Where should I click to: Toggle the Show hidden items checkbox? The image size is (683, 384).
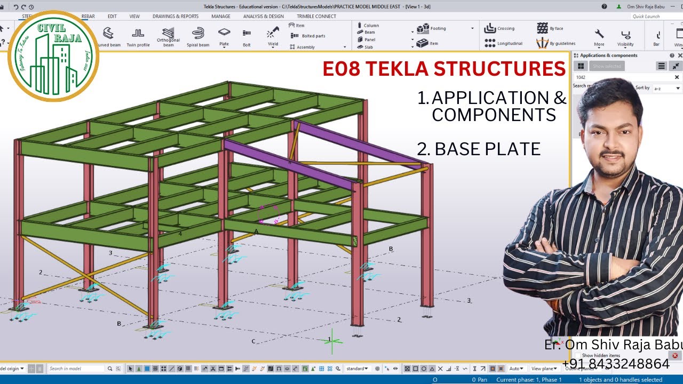578,355
